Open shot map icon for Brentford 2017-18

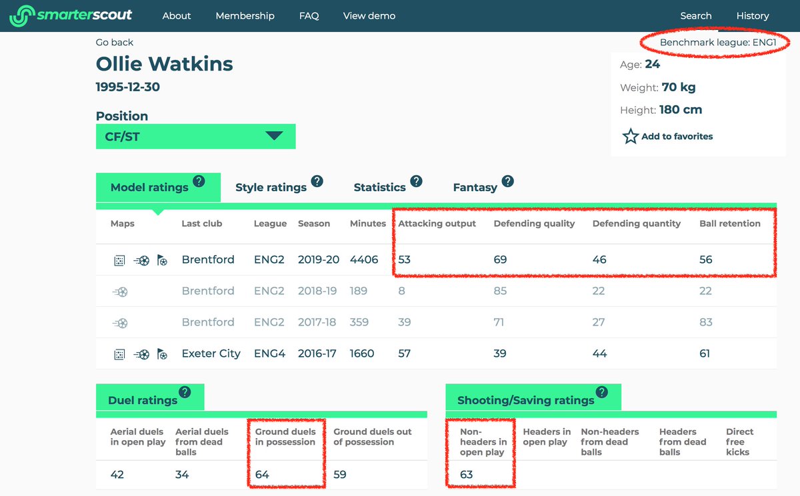[120, 322]
